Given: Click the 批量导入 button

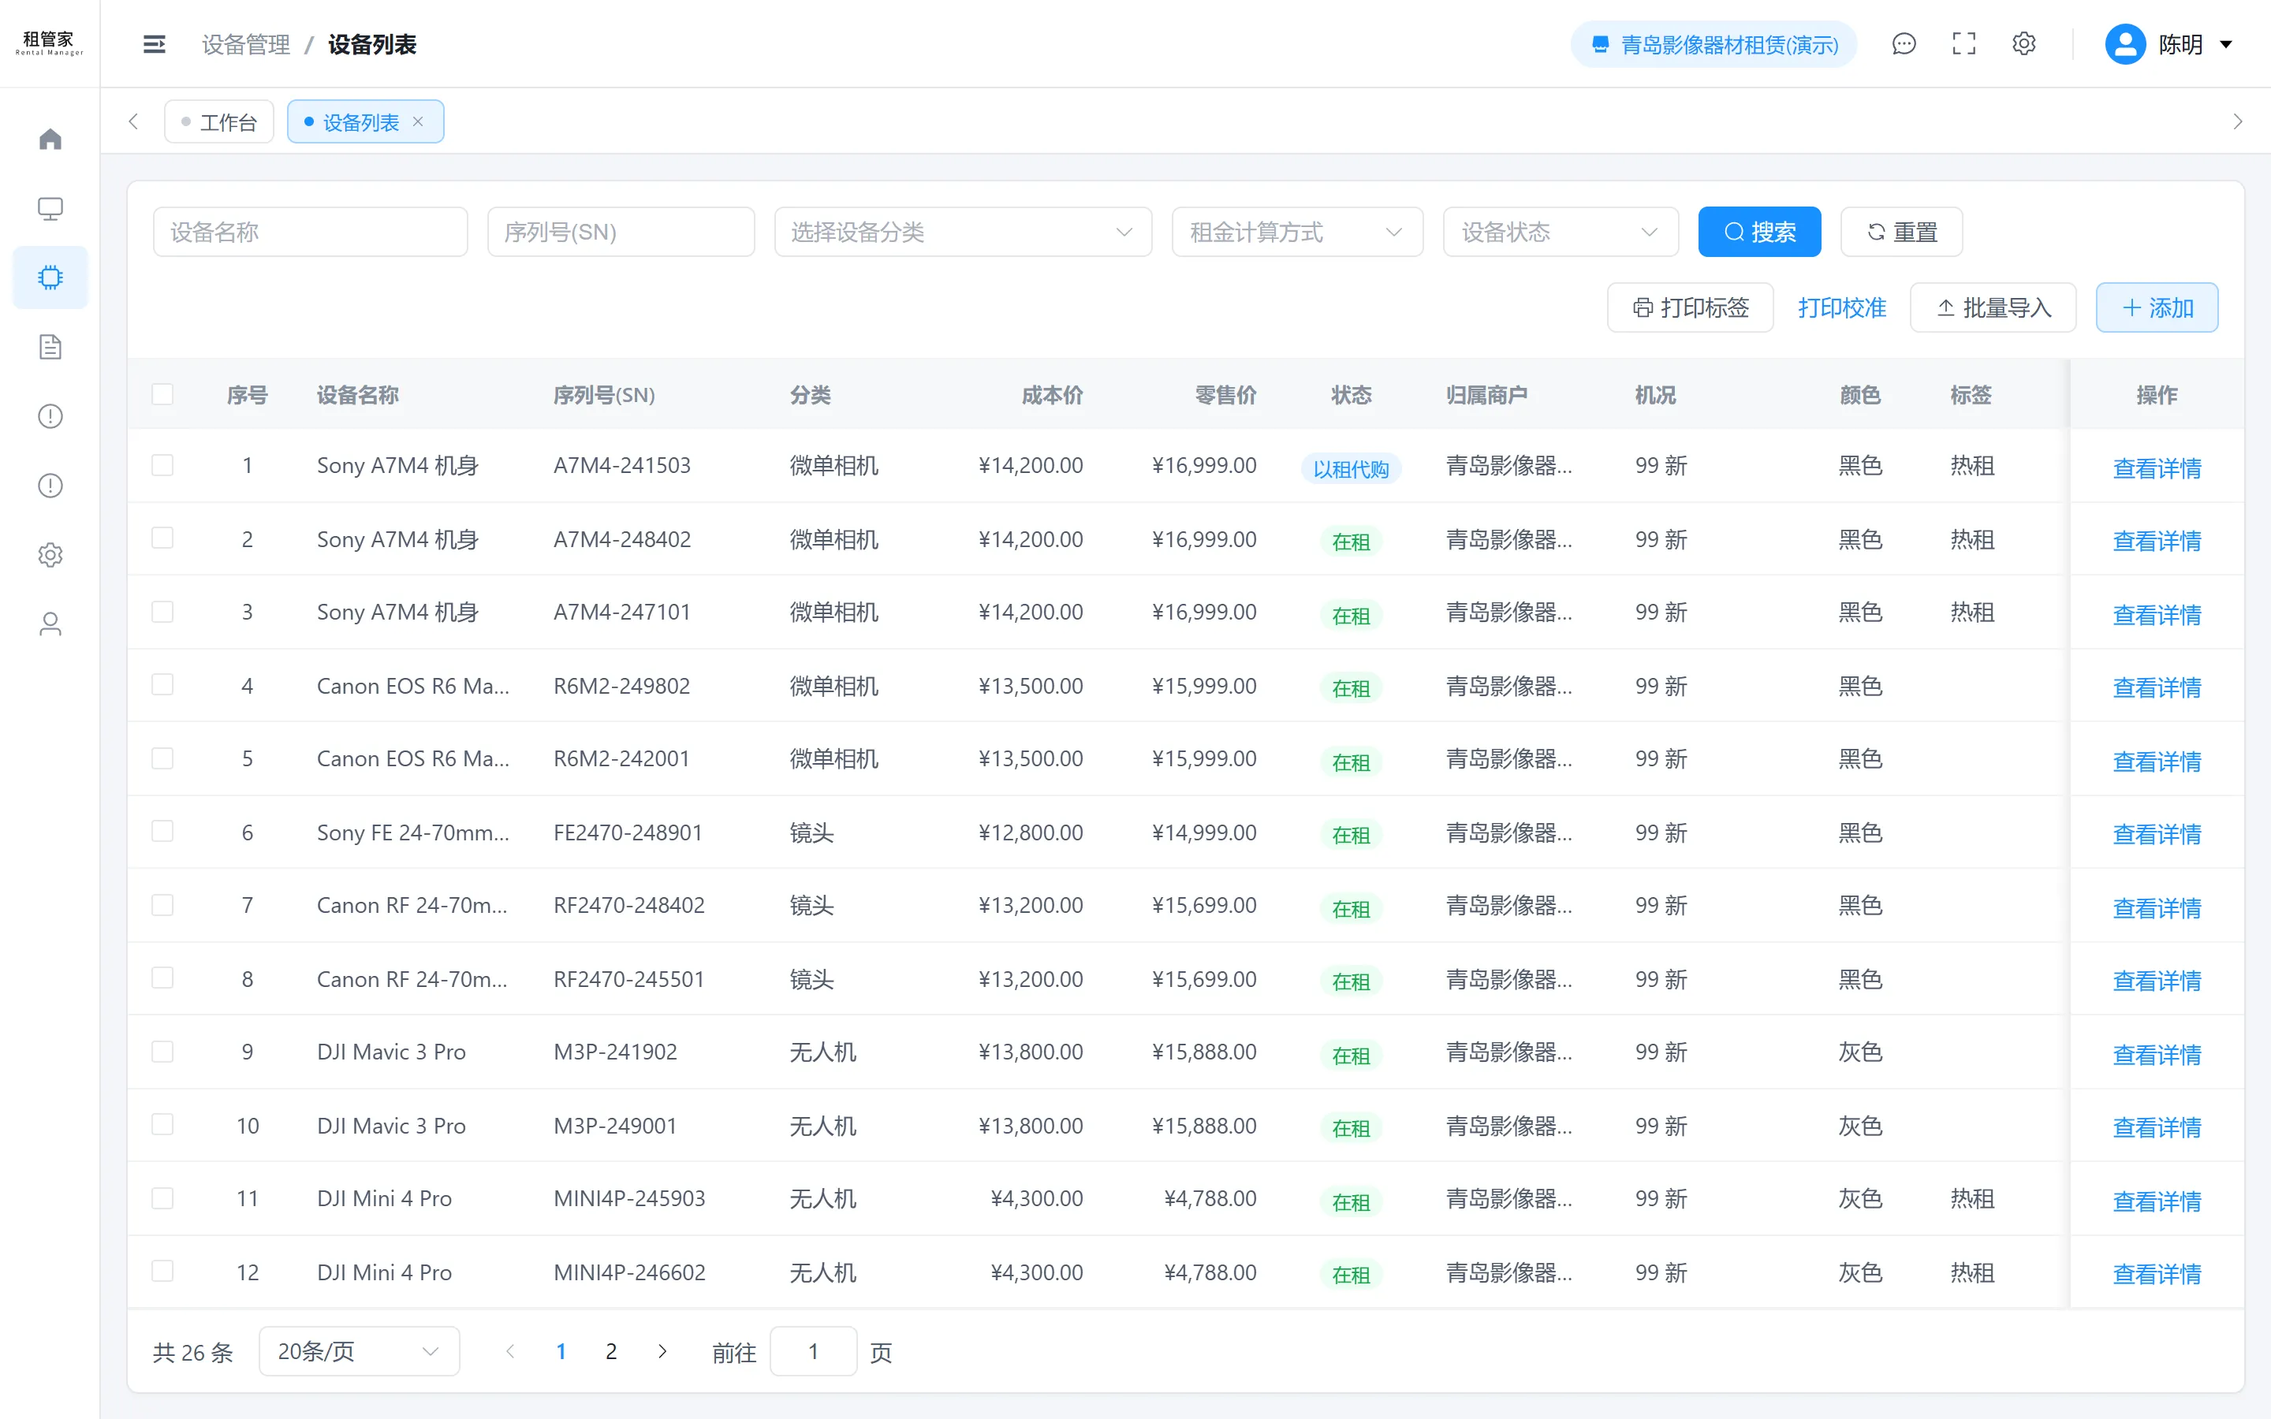Looking at the screenshot, I should (x=1993, y=307).
